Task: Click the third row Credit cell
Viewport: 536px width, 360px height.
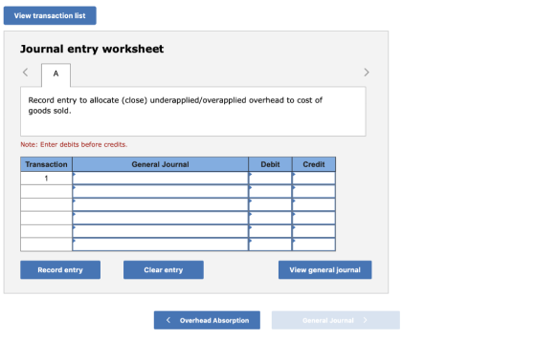Action: tap(314, 204)
